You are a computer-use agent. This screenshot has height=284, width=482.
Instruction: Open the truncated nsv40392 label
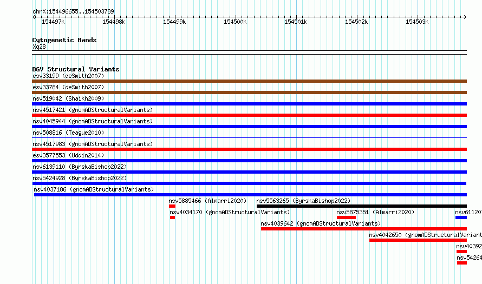coord(469,246)
